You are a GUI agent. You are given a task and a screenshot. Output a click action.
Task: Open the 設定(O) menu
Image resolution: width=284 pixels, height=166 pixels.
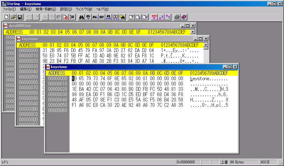click(x=66, y=9)
